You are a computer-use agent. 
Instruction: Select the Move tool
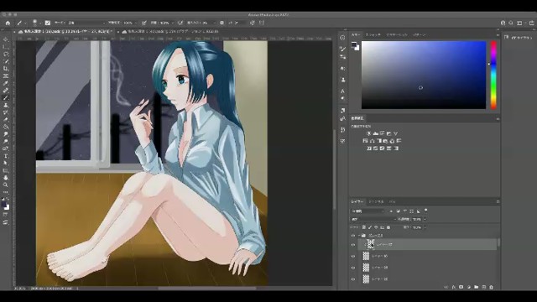tap(6, 39)
